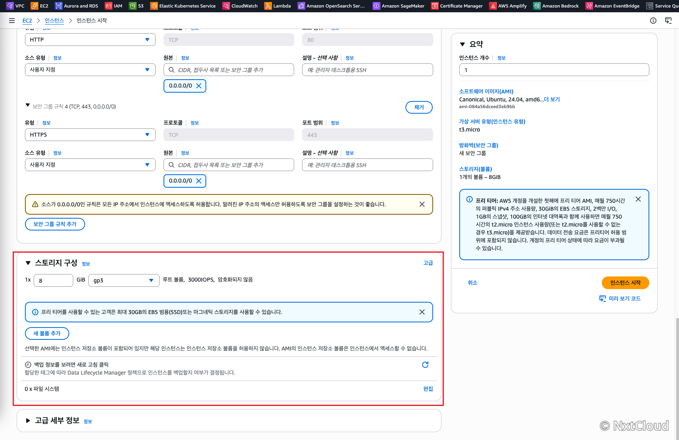Click 취소 to cancel the launch

click(x=473, y=283)
